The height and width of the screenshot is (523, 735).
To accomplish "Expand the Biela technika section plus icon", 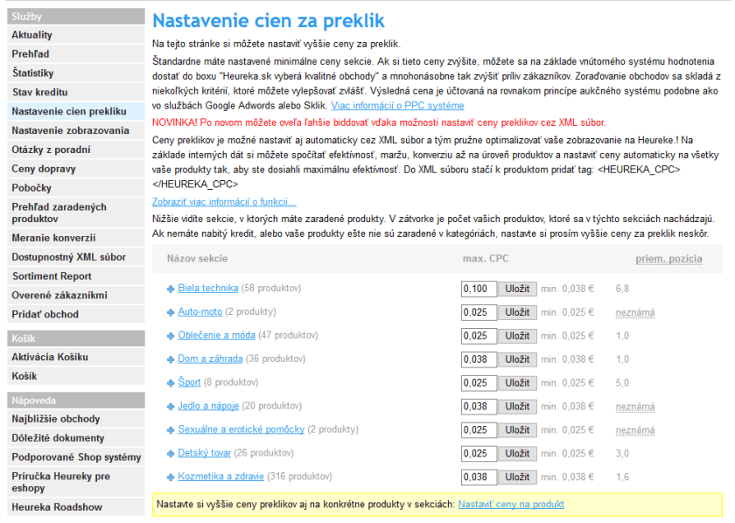I will 171,289.
